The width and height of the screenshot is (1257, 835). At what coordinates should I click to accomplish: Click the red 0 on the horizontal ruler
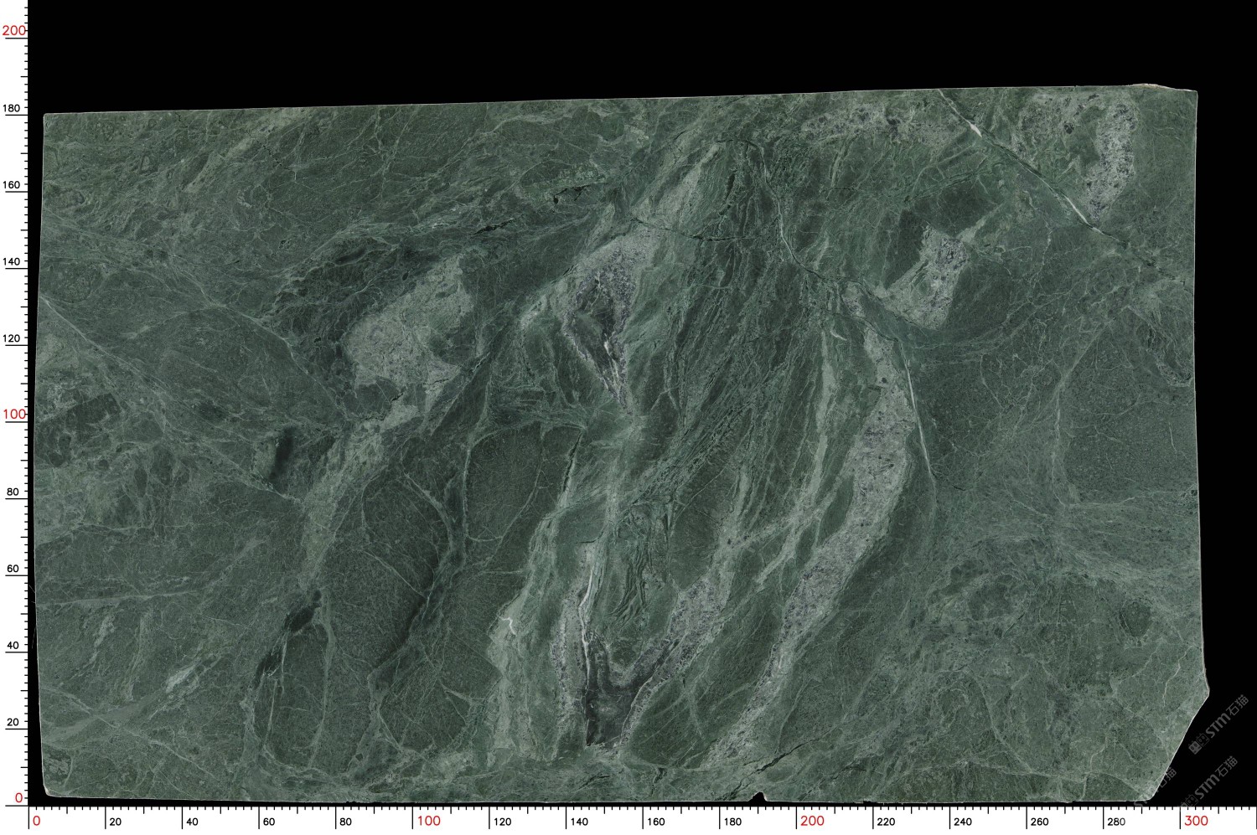pos(36,821)
